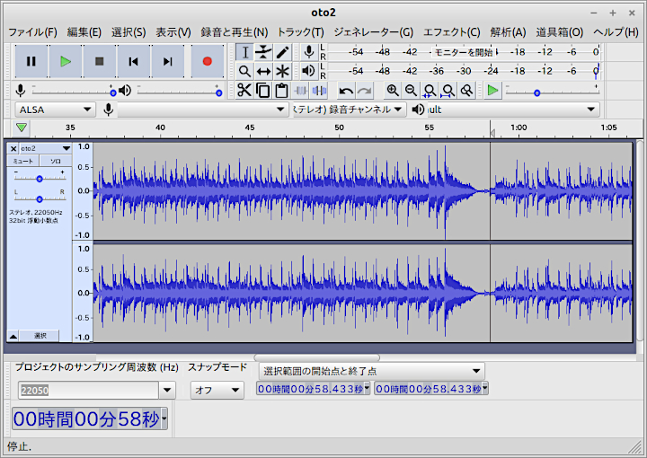Screen dimensions: 647x458
Task: Toggle ソロ (Solo) on the oto2 track
Action: click(55, 161)
